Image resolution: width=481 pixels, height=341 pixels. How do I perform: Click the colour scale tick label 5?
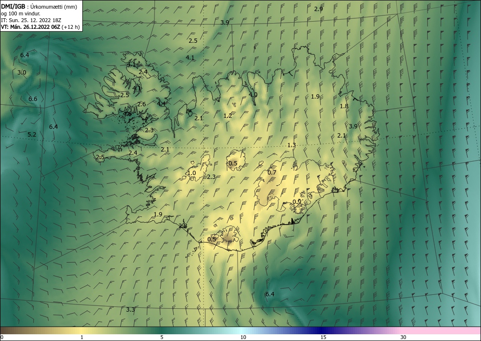click(x=162, y=338)
